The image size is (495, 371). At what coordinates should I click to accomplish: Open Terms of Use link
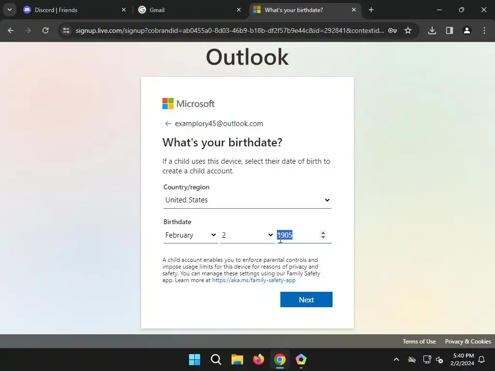tap(419, 342)
